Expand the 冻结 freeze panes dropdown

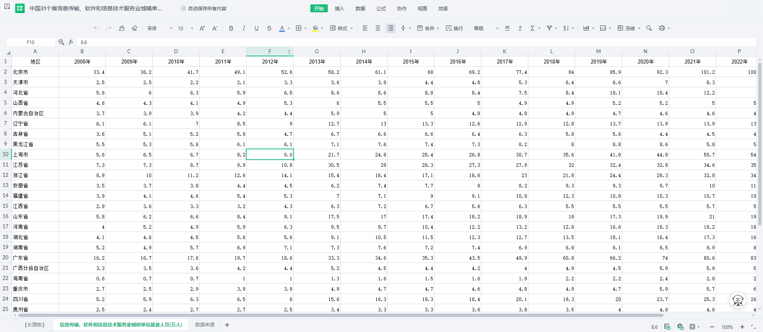click(639, 29)
